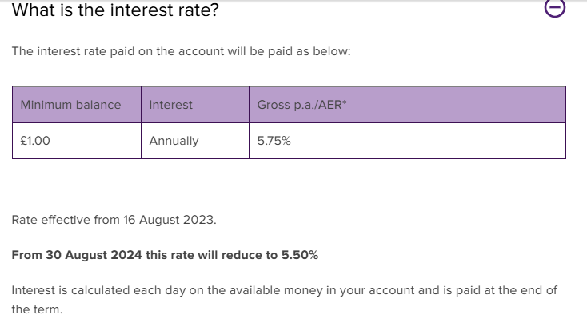
Task: Click the paragraph about interest calculated each day
Action: coord(285,300)
